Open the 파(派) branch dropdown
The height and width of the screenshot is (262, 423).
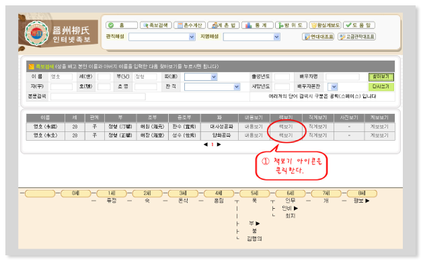pyautogui.click(x=214, y=77)
